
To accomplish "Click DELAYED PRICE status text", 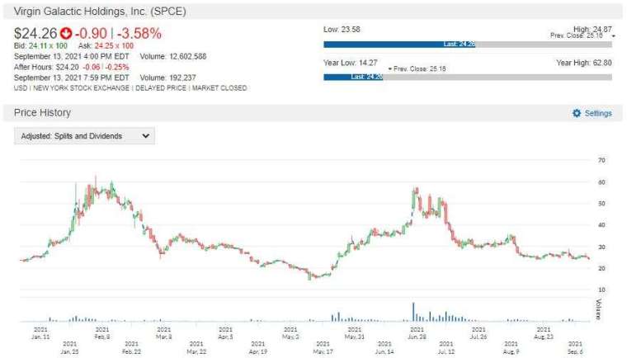I will coord(161,88).
